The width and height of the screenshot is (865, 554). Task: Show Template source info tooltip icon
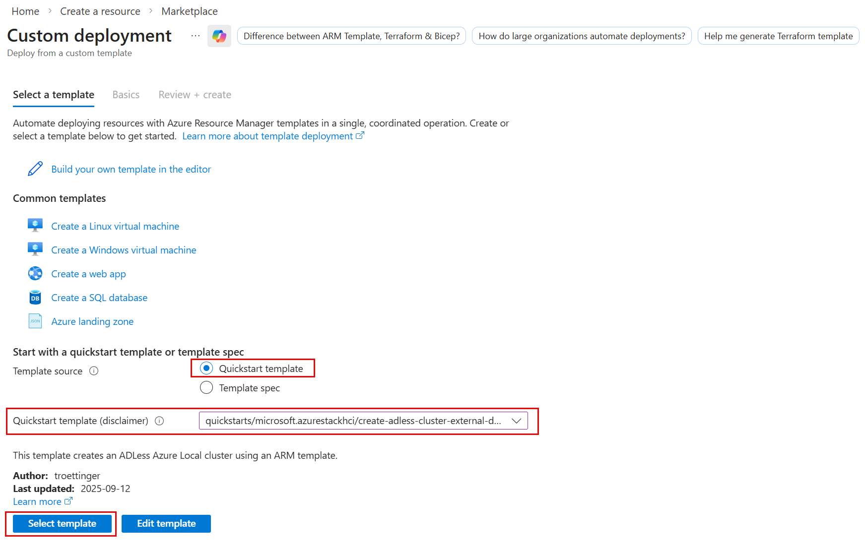94,371
